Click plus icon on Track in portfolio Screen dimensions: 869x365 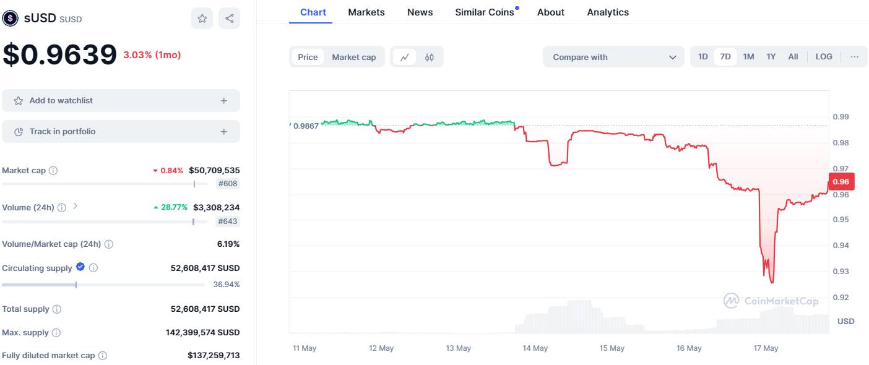coord(224,131)
